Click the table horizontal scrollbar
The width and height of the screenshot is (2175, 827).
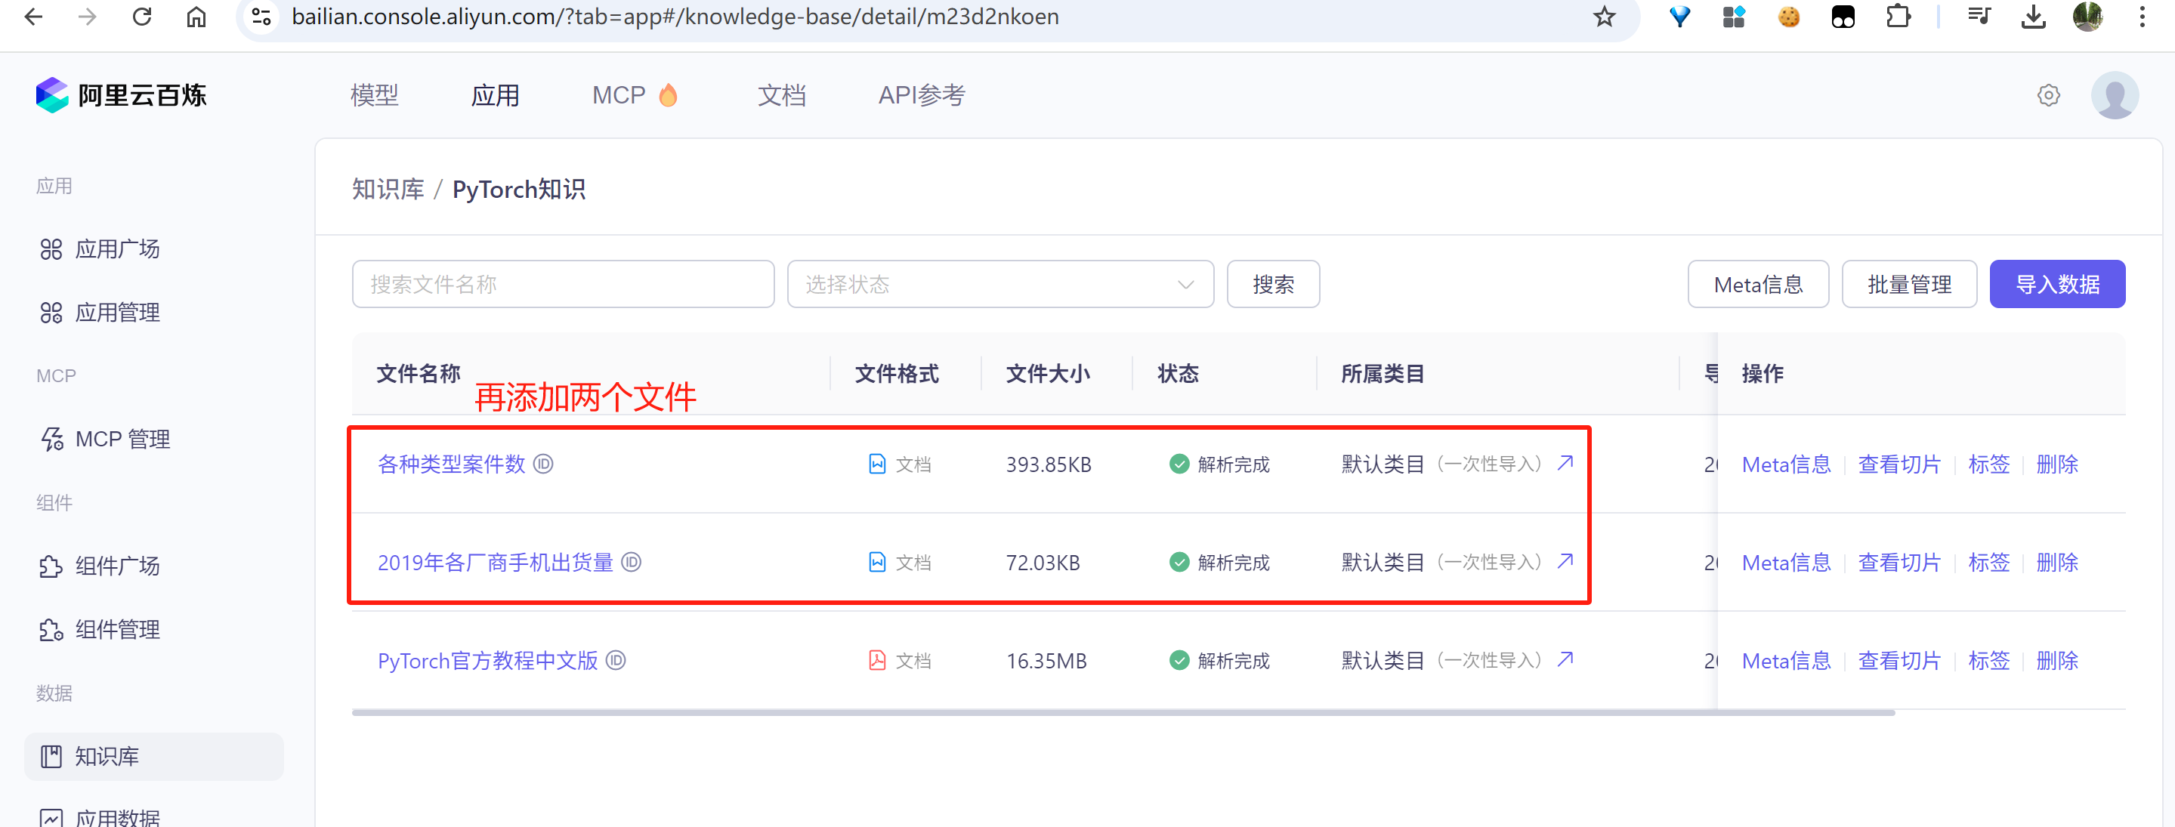tap(1123, 713)
